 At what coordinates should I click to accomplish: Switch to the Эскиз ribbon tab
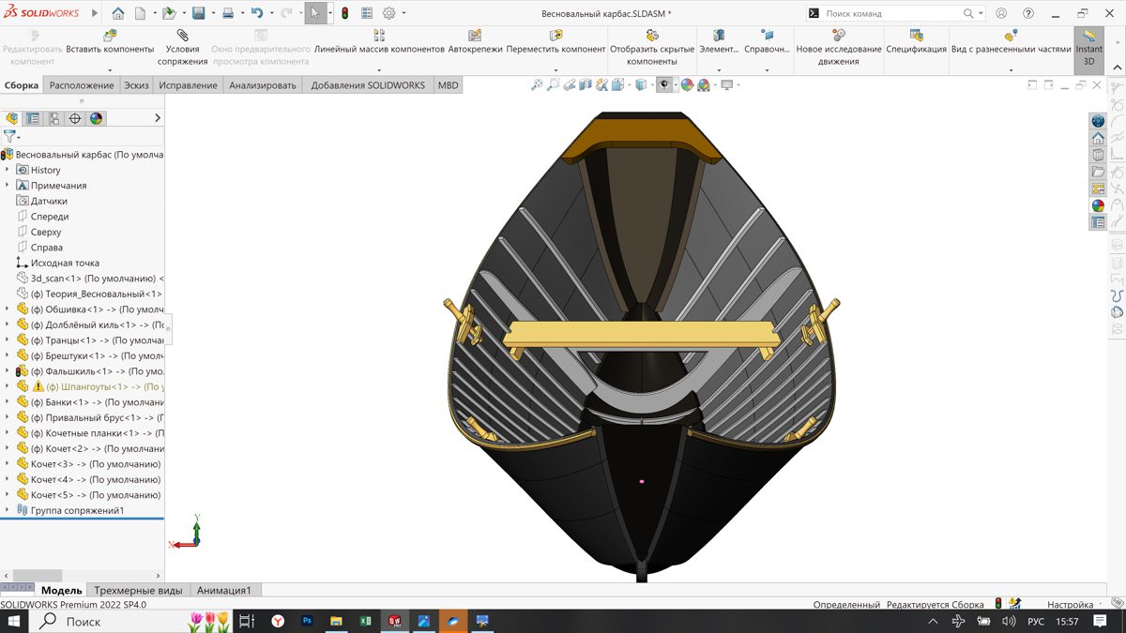[136, 85]
